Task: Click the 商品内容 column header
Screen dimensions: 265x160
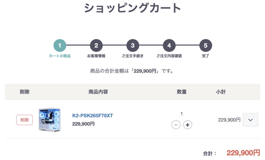Action: (x=98, y=92)
